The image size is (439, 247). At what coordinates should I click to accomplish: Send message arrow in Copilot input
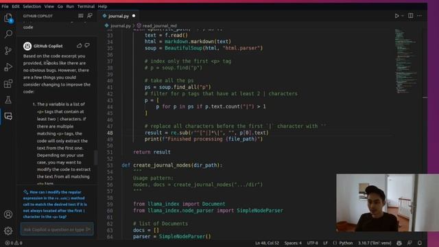[x=88, y=229]
